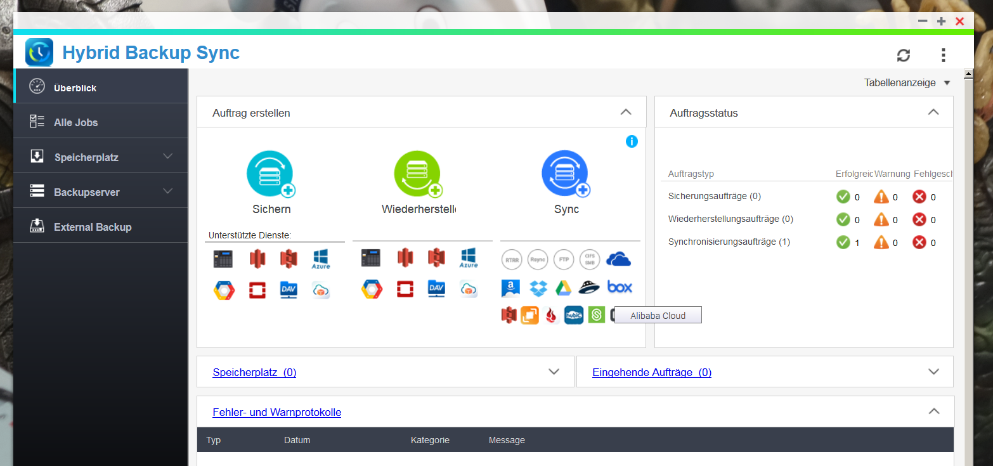Choose the hubiC service icon
Viewport: 993px width, 466px height.
coord(574,315)
